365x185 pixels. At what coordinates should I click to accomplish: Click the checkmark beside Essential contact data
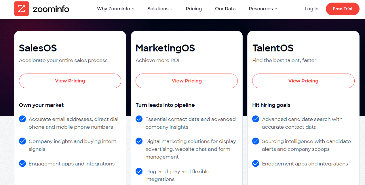tap(139, 119)
